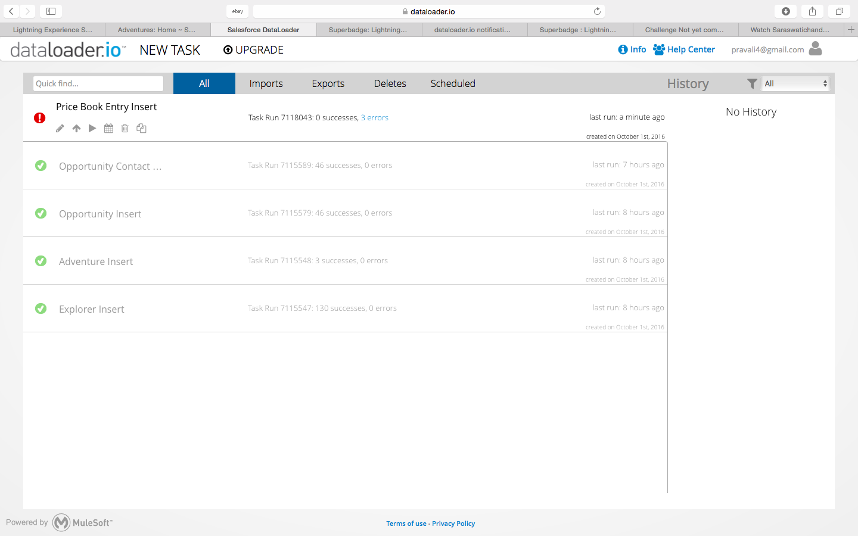Click green check icon for Opportunity Insert
Viewport: 858px width, 536px height.
pyautogui.click(x=41, y=213)
